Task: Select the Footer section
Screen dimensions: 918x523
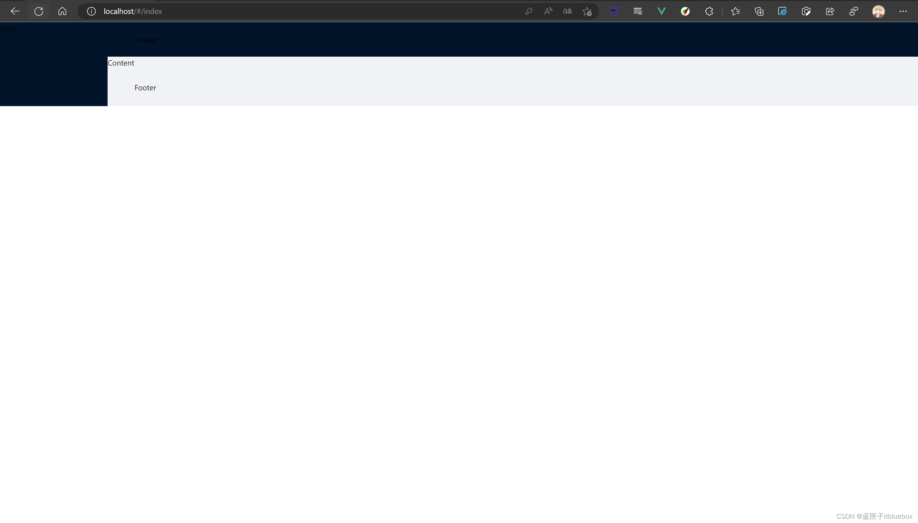Action: pyautogui.click(x=146, y=87)
